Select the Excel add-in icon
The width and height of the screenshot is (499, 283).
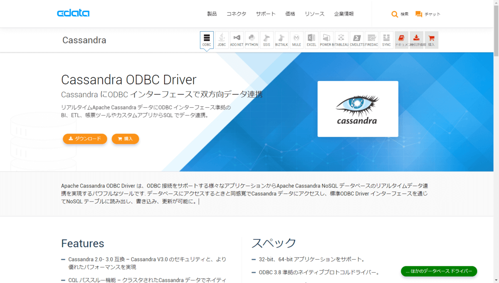311,40
